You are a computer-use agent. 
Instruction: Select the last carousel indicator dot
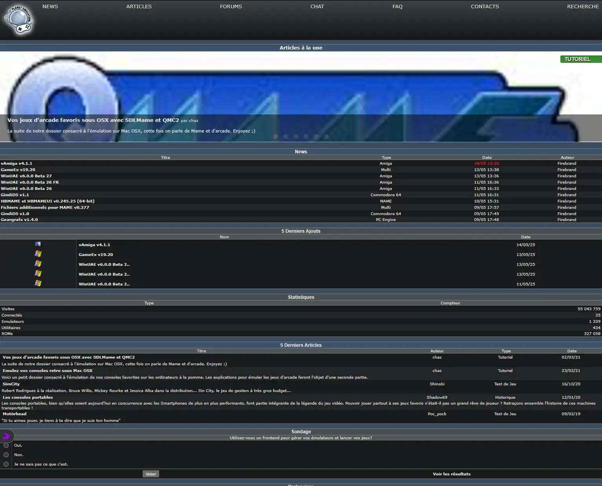tap(327, 136)
